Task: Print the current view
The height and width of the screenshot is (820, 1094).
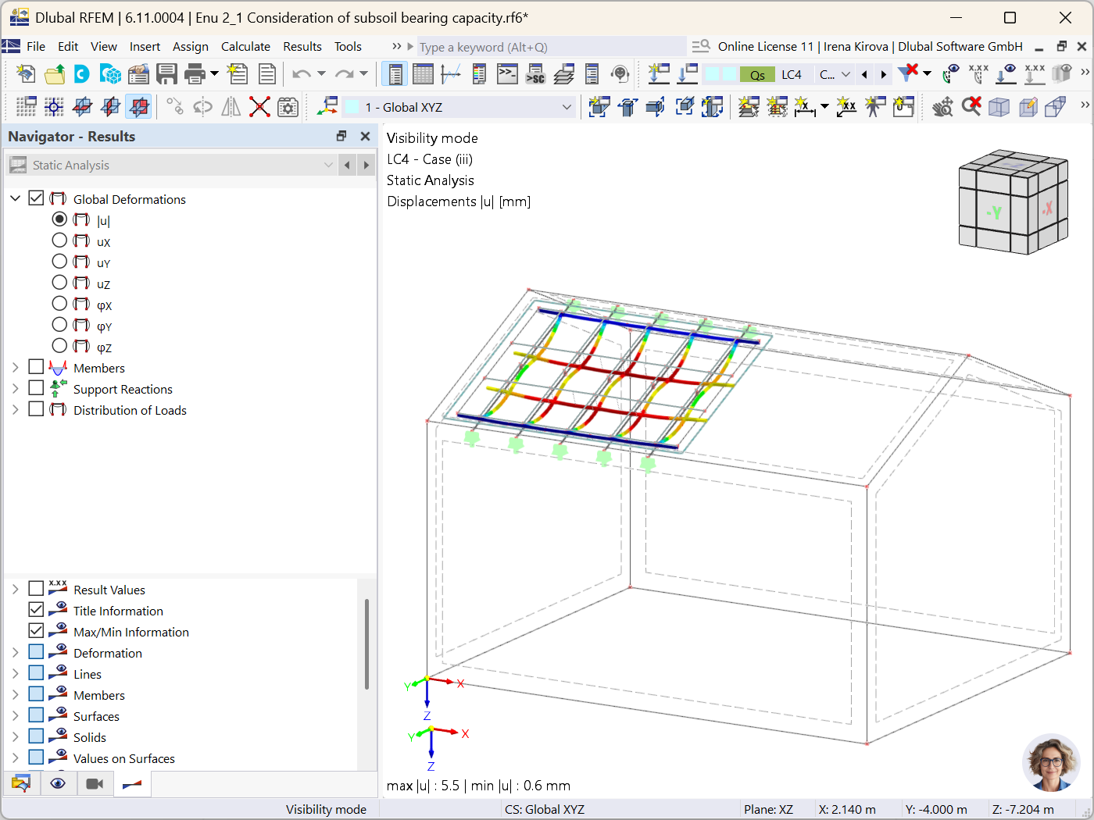Action: pos(194,73)
